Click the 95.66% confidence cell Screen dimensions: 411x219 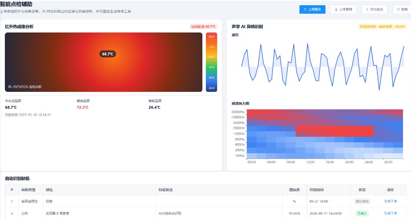pos(294,213)
